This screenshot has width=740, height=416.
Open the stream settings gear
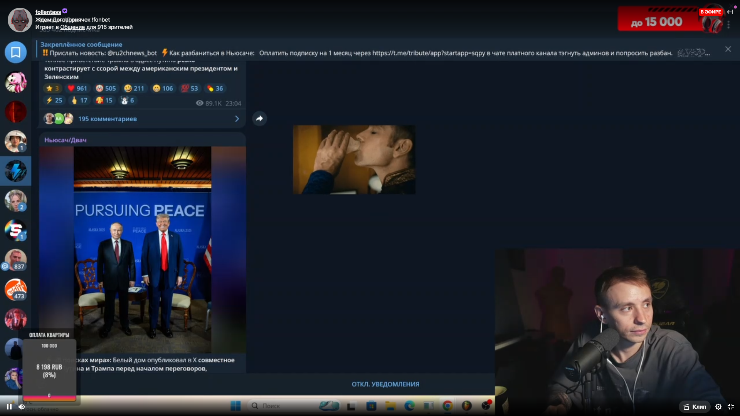click(718, 407)
